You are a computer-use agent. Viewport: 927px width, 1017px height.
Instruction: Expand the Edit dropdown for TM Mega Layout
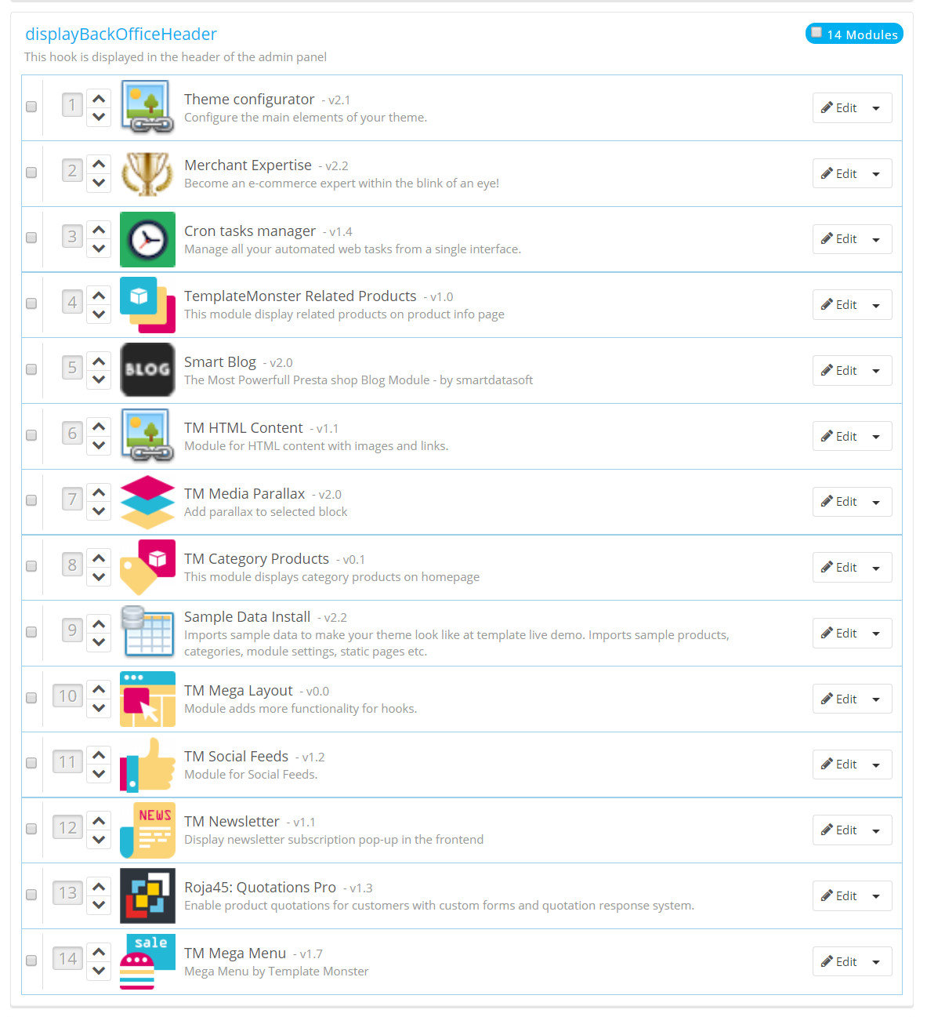tap(876, 699)
